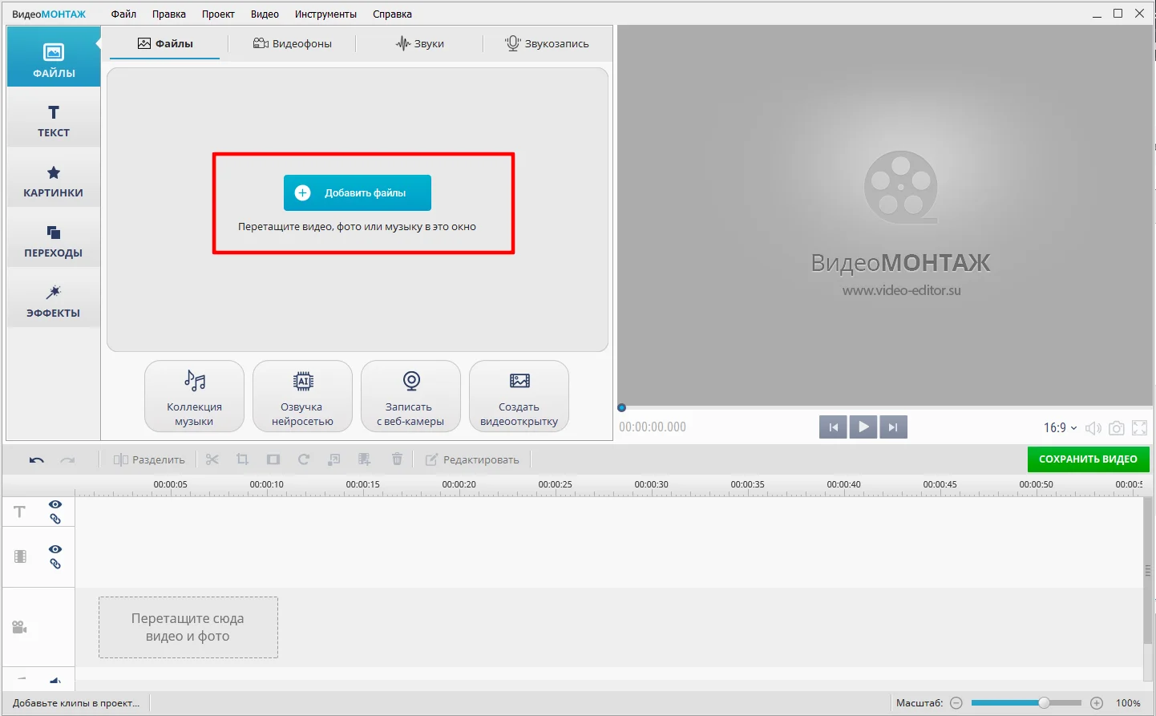Toggle the link on the overlay film track
Image resolution: width=1156 pixels, height=716 pixels.
[55, 564]
